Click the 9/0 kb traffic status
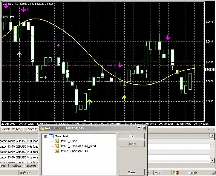 [193, 173]
